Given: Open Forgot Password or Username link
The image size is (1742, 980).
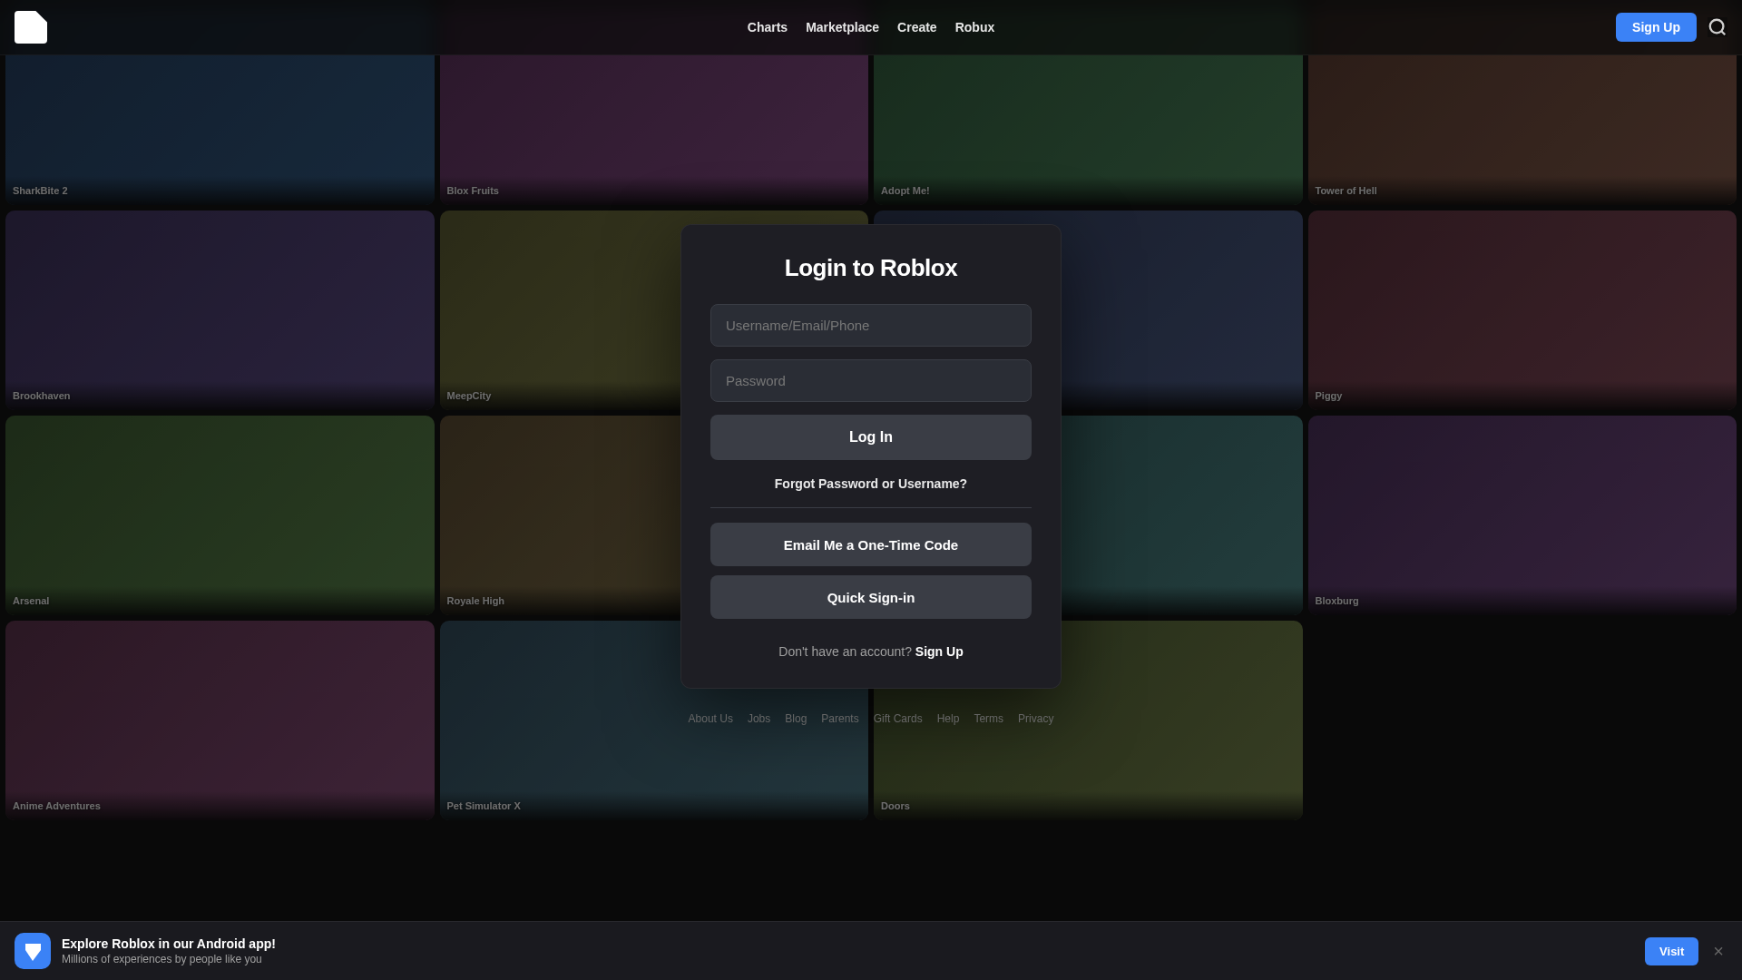Looking at the screenshot, I should [x=871, y=484].
